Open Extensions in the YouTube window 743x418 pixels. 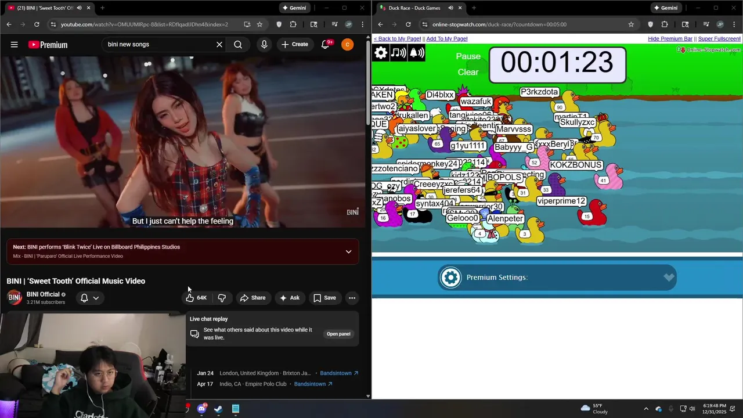pyautogui.click(x=293, y=24)
